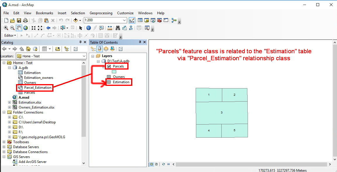This screenshot has height=172, width=337.
Task: Go back to previous extent
Action: (x=48, y=28)
